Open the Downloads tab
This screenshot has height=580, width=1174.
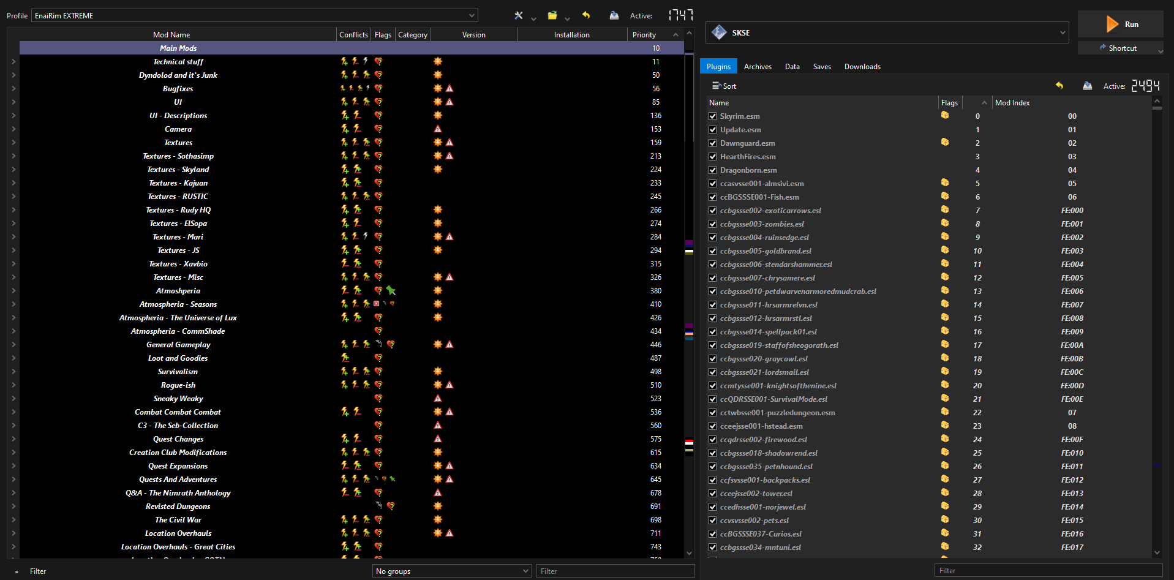click(x=862, y=67)
